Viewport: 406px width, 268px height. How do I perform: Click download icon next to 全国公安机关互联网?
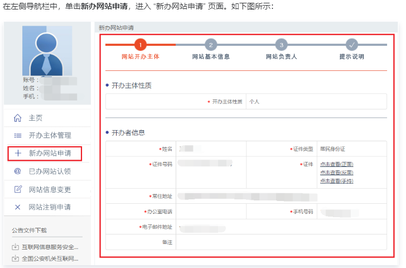15,259
